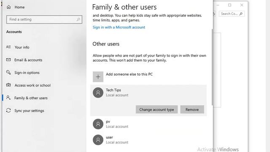Click the Sign-in options key icon

coord(8,72)
